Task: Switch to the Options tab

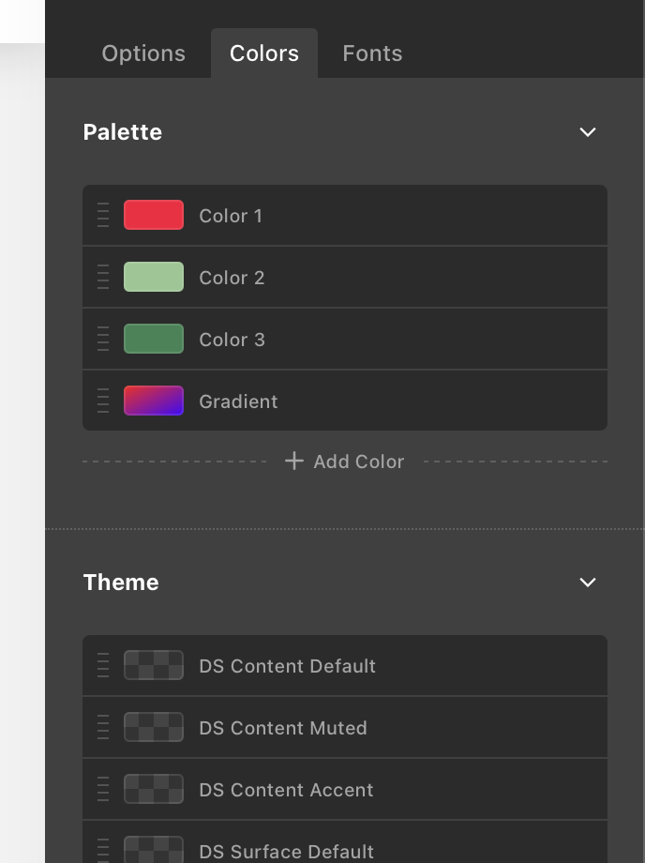Action: [143, 53]
